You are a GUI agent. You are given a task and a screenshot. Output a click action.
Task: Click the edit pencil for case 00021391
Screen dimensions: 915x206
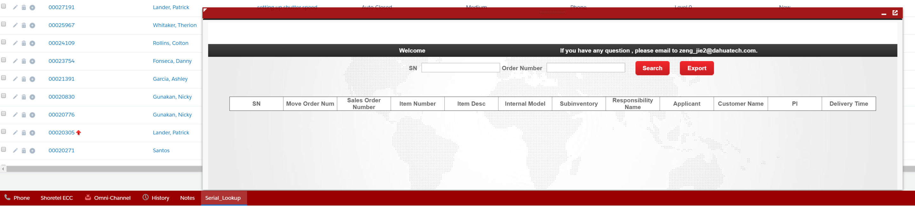(x=15, y=79)
